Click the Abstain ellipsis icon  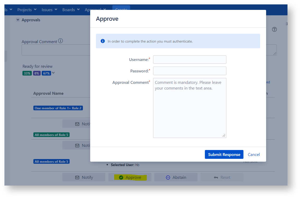tap(168, 177)
